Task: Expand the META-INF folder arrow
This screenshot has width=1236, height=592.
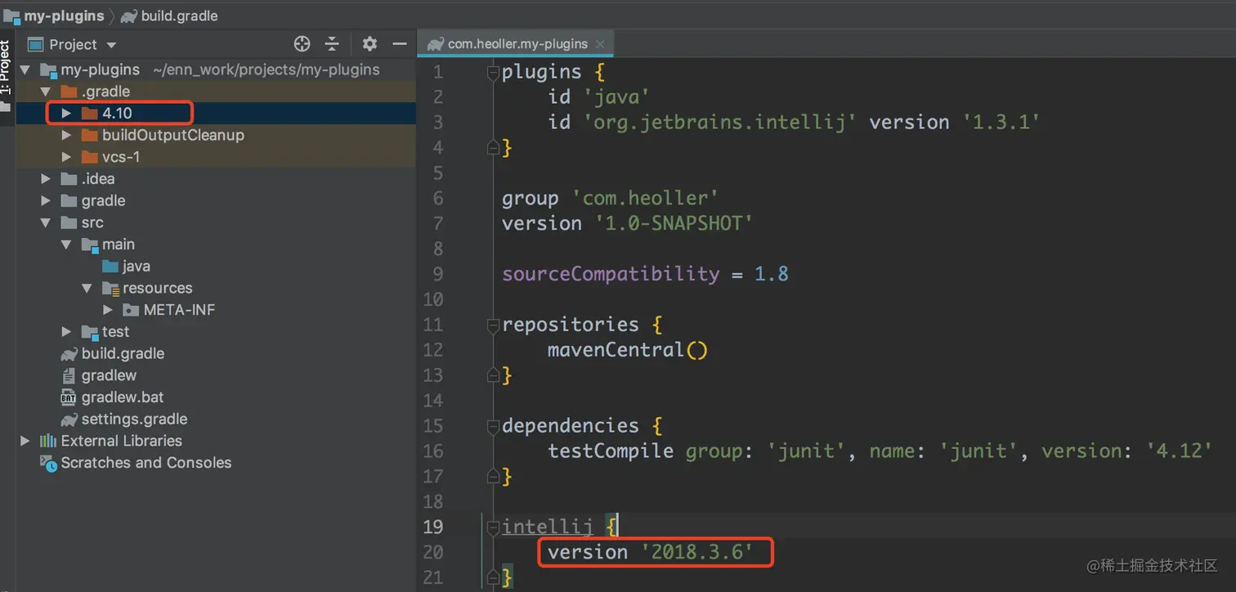Action: [108, 310]
